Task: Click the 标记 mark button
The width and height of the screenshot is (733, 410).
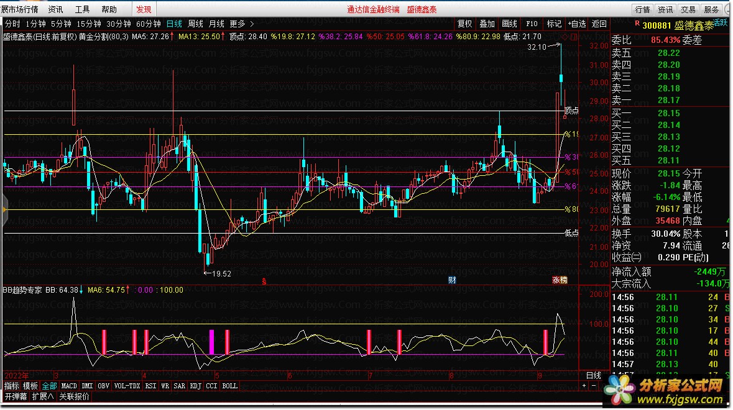Action: pos(554,24)
